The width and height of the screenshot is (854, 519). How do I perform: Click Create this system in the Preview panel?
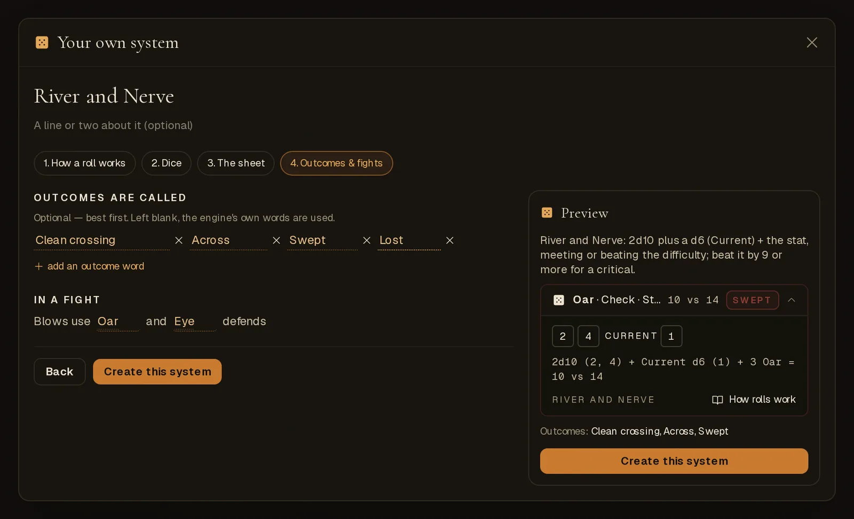coord(674,461)
